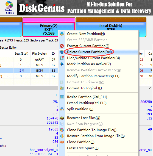Click the trash bin Delete Partition icon
This screenshot has width=153, height=156.
point(62,52)
